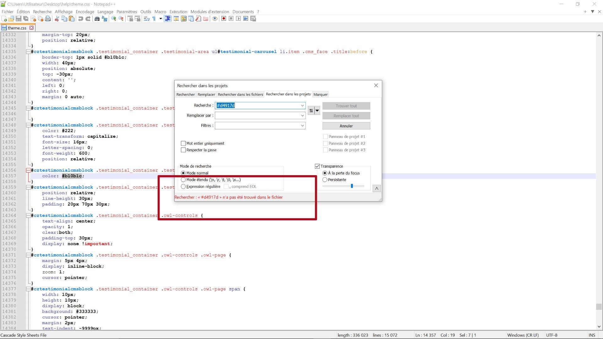Toggle the show-all-characters pilcrow icon
Viewport: 603px width, 339px height.
click(154, 19)
